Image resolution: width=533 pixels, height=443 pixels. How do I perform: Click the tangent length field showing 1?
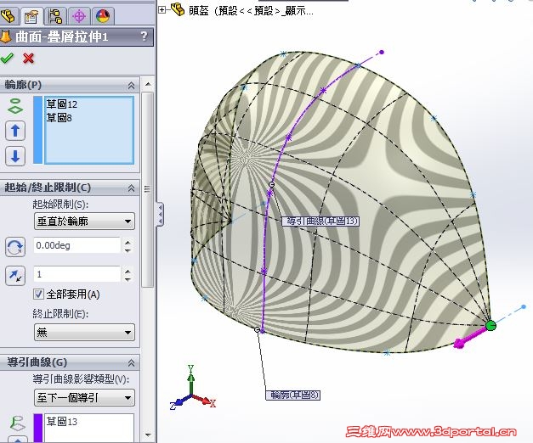point(77,274)
